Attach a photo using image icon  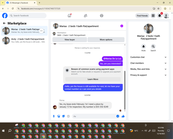[x=59, y=116]
